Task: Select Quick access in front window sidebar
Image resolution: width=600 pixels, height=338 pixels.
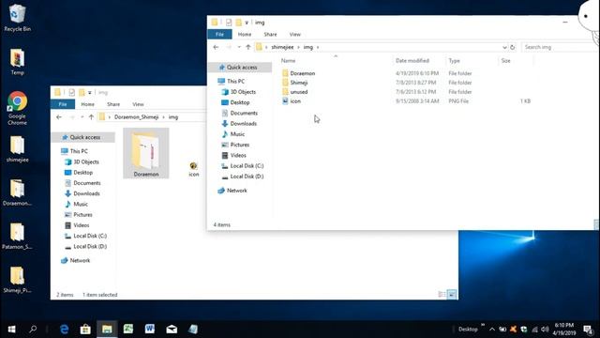Action: click(242, 68)
